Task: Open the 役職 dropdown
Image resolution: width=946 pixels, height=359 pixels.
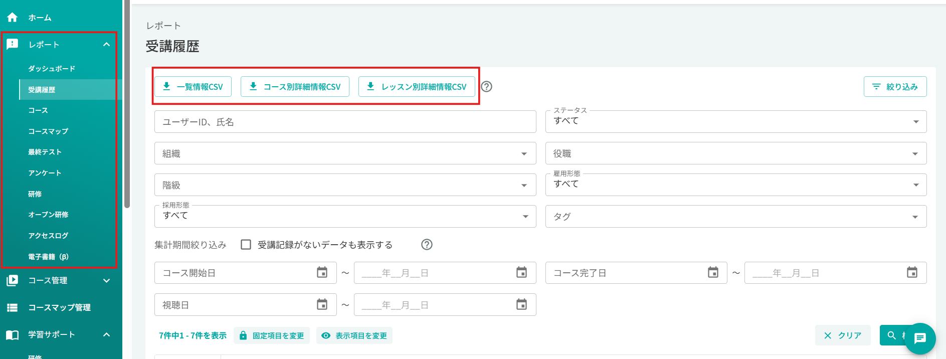Action: [736, 153]
